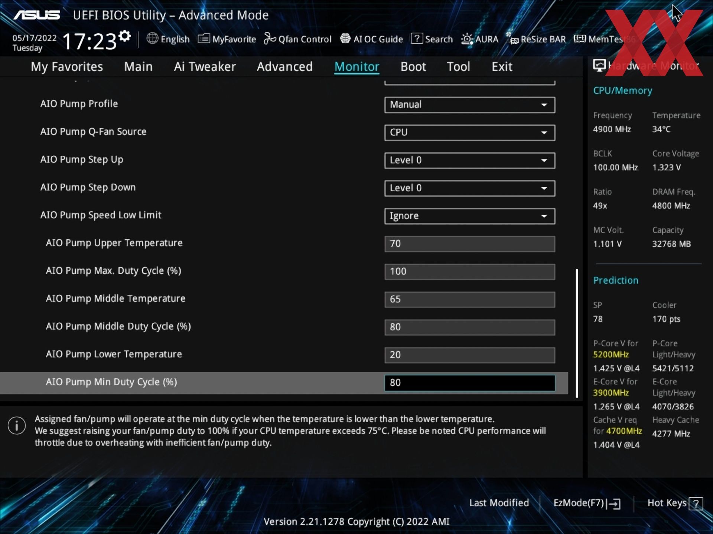This screenshot has height=534, width=713.
Task: Select AIO Pump Step Down label
Action: [x=88, y=187]
